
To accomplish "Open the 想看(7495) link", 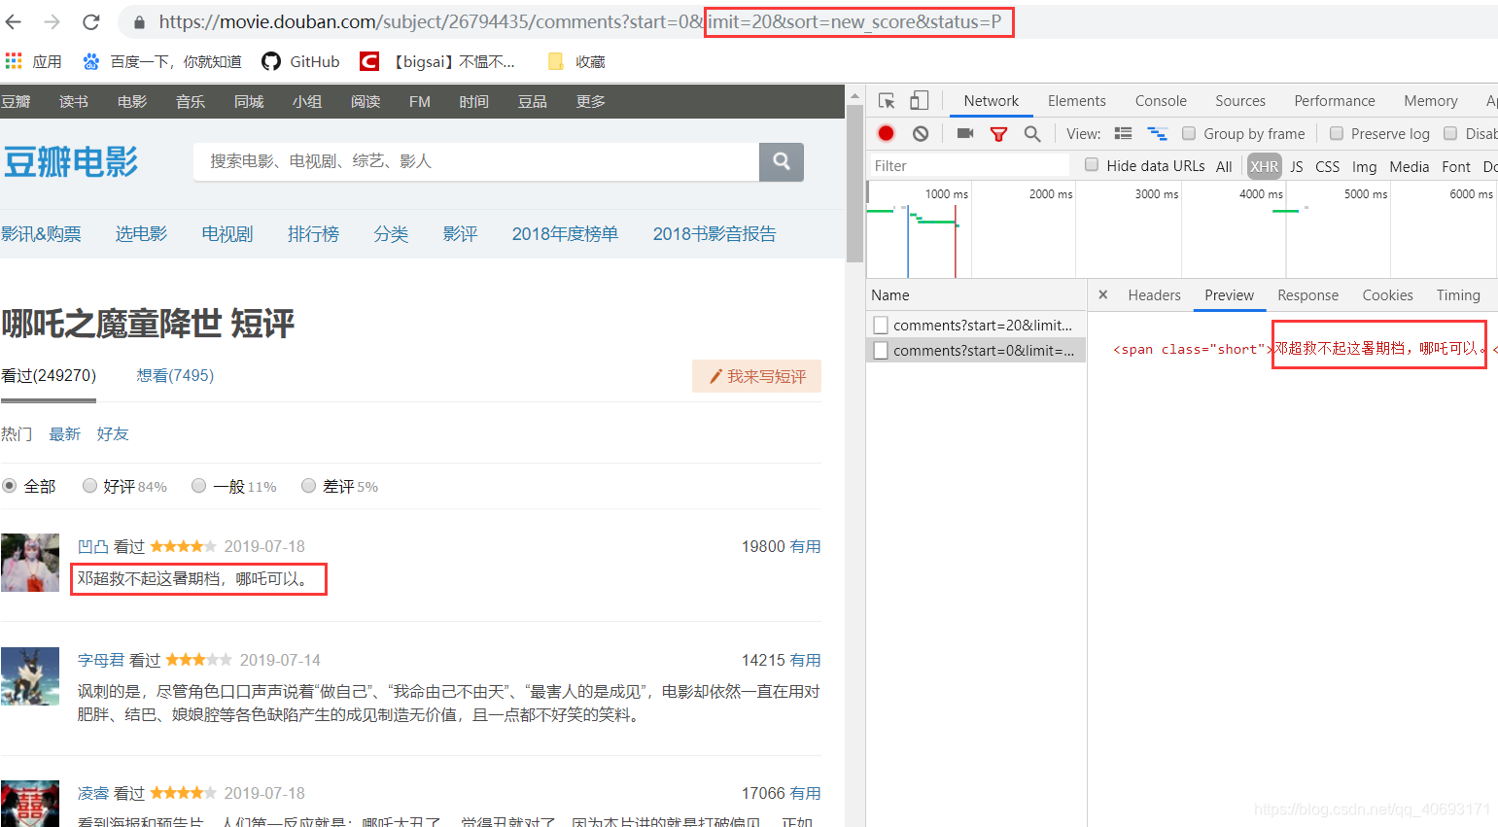I will click(x=175, y=375).
